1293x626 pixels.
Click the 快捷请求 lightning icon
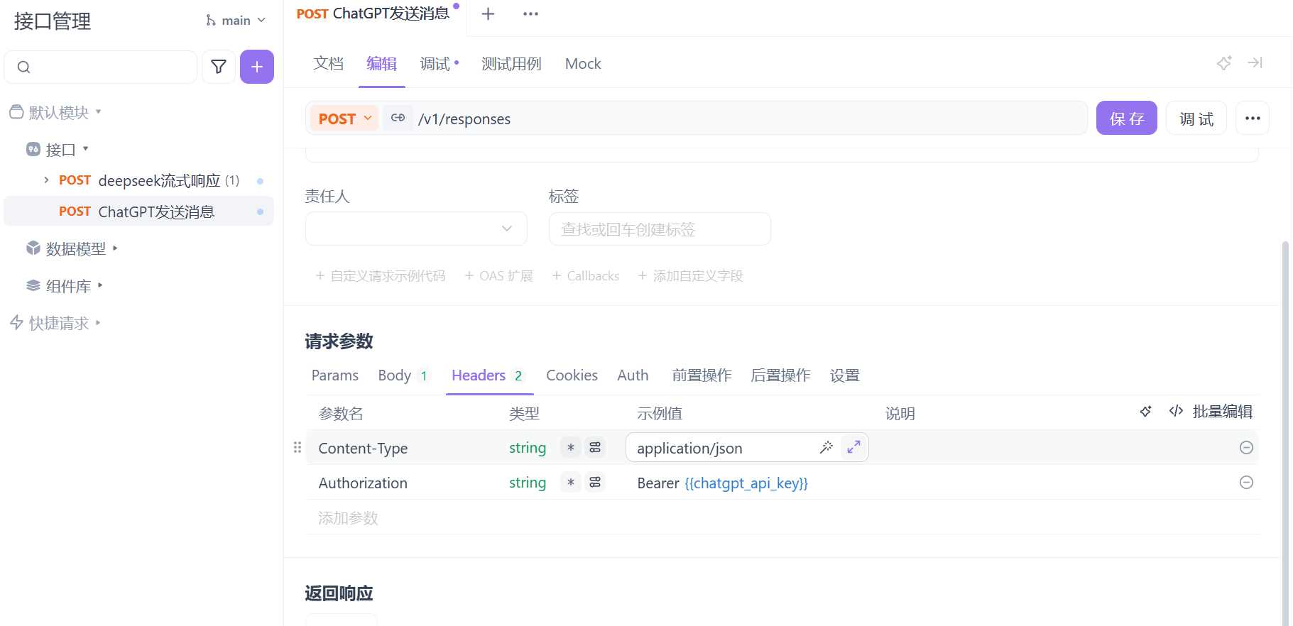point(16,323)
